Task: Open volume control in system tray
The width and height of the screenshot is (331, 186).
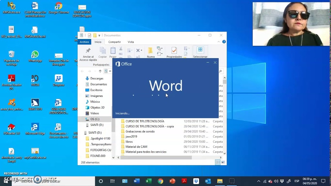Action: 276,181
